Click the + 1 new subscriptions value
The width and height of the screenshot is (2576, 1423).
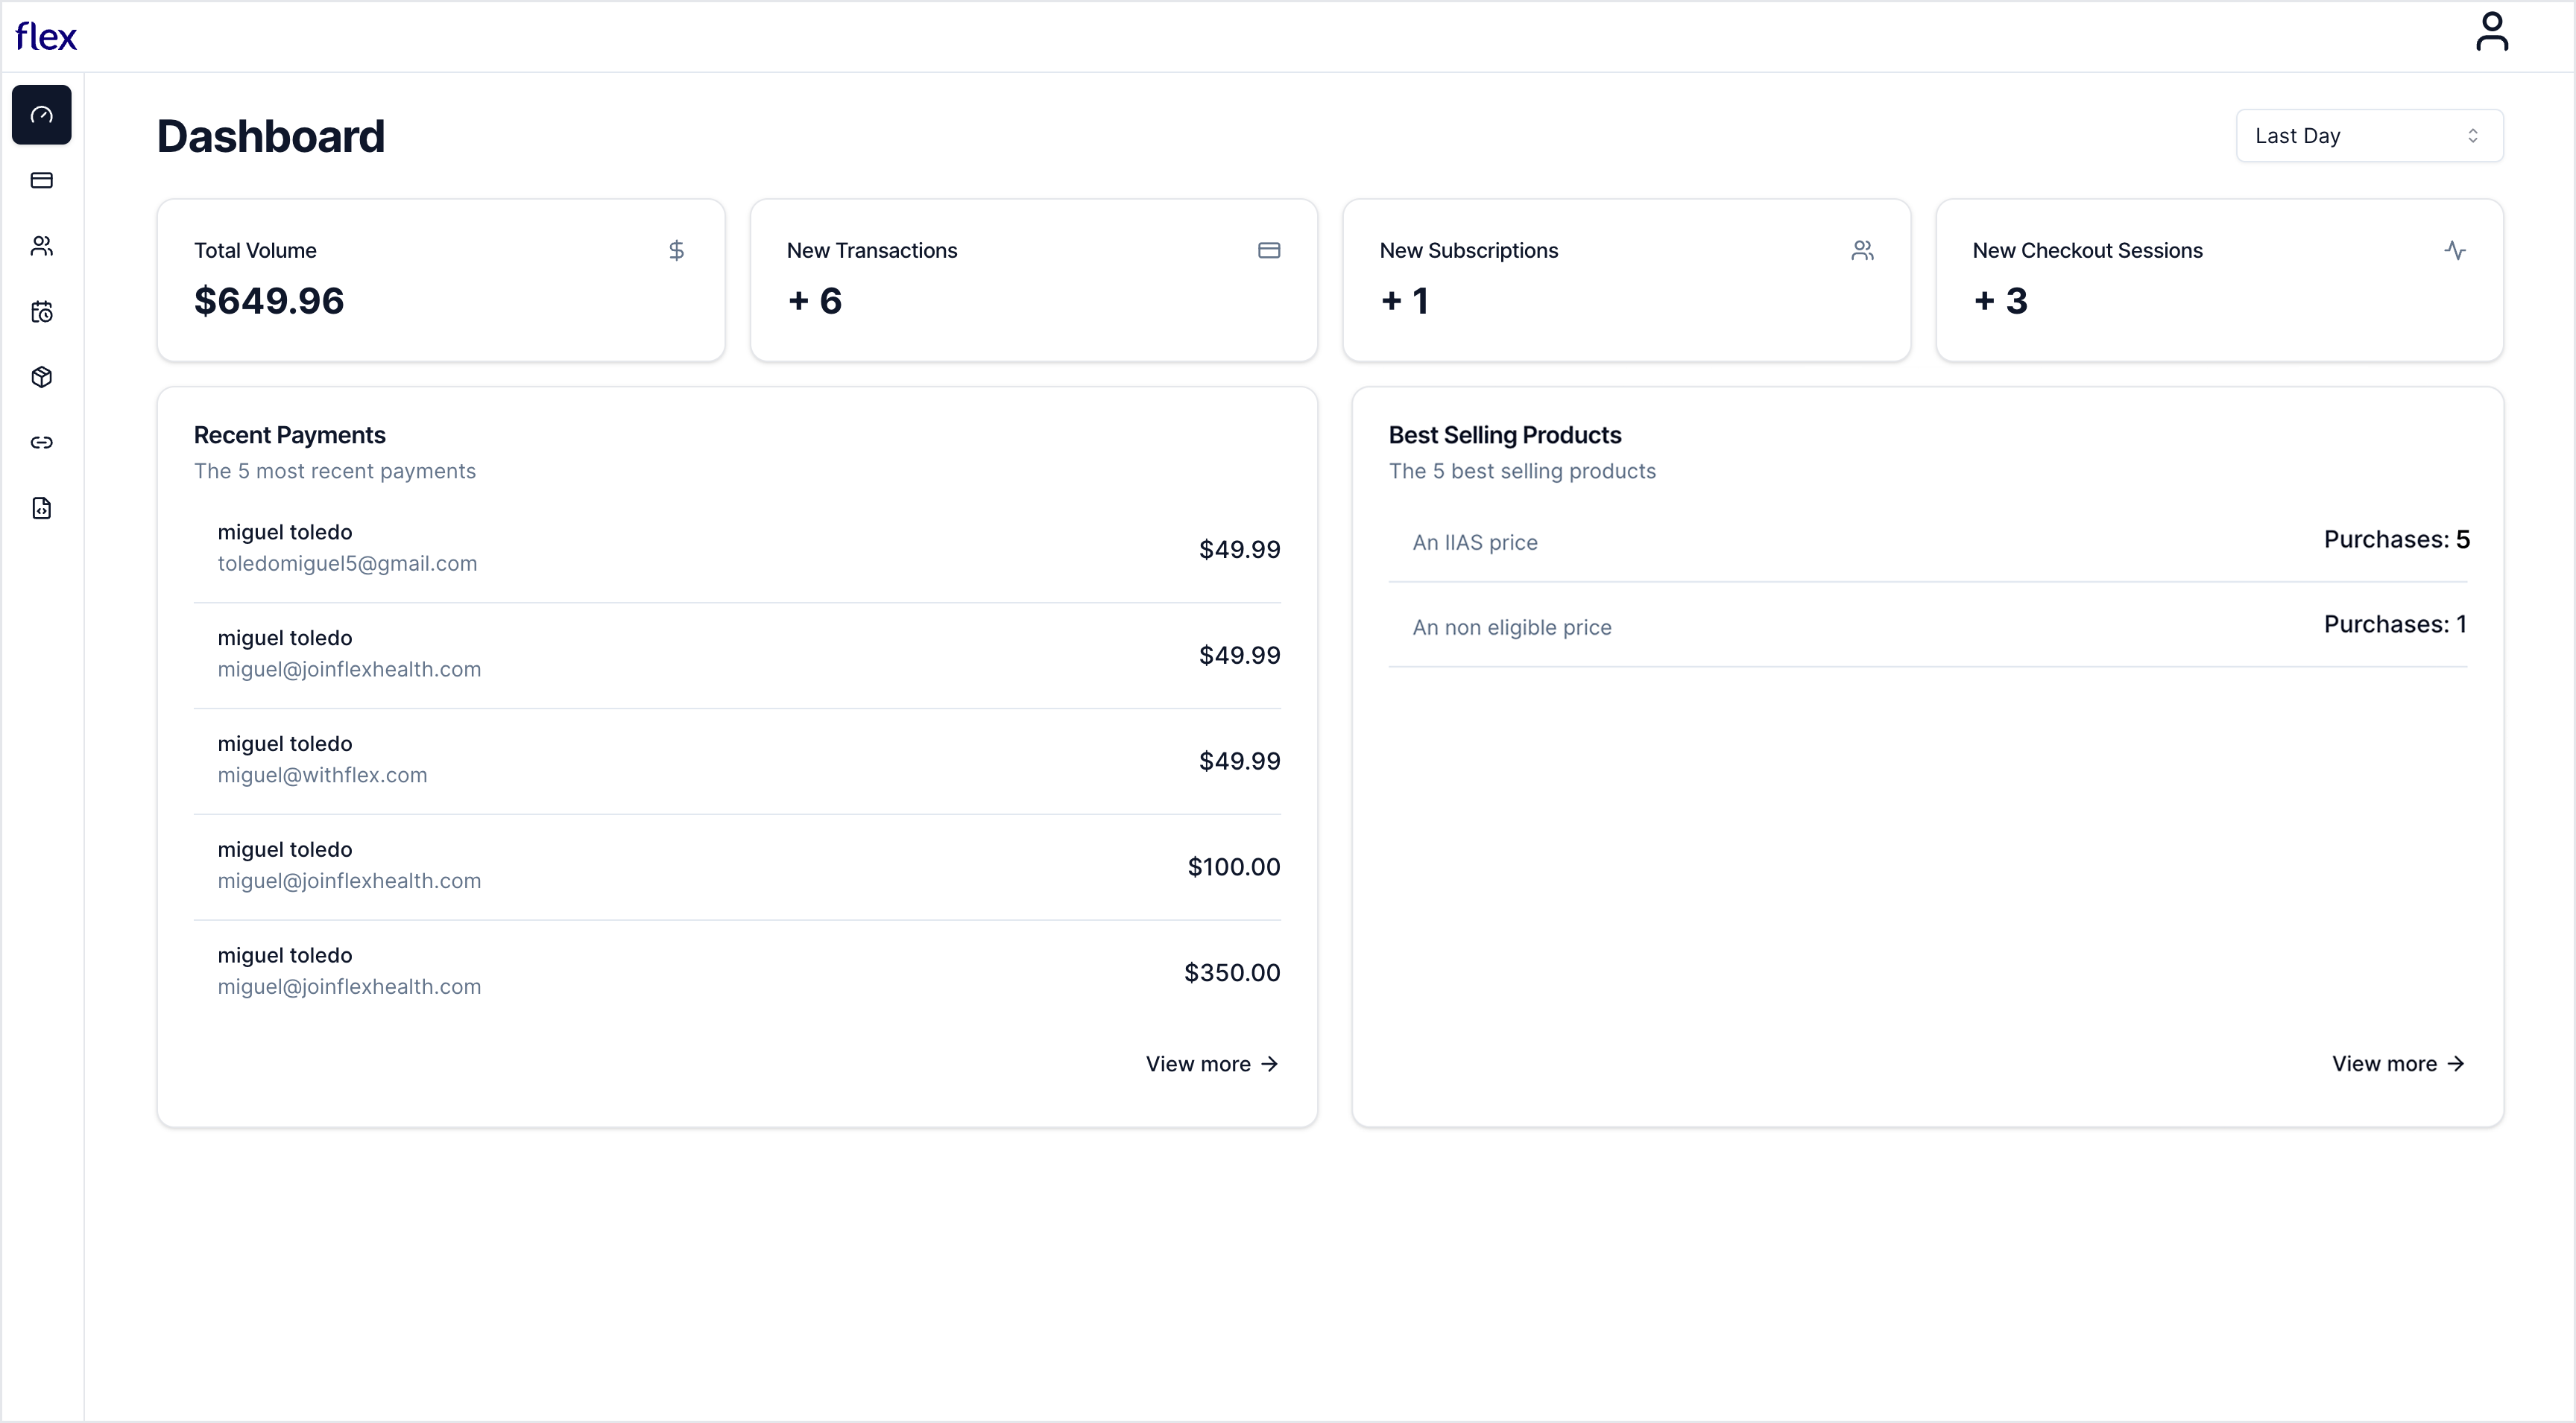(1405, 301)
